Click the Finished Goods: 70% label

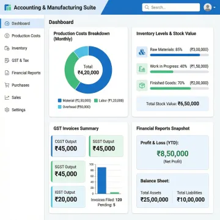click(x=167, y=83)
